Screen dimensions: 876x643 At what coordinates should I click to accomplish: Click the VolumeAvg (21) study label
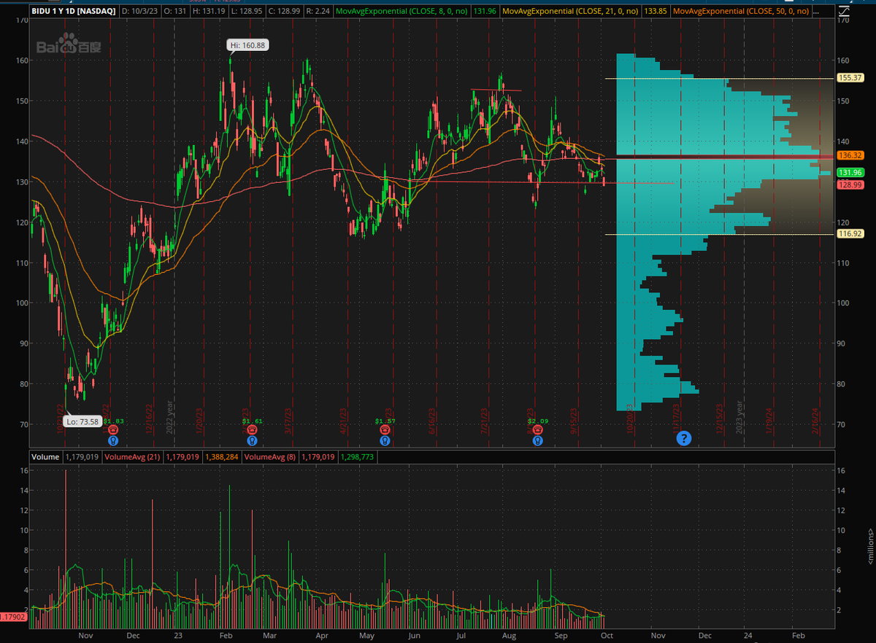point(132,458)
